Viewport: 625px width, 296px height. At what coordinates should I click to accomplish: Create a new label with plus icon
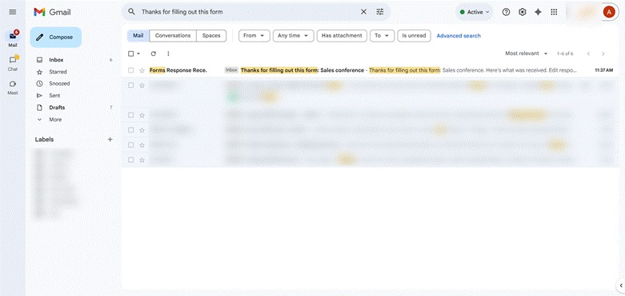click(x=110, y=140)
